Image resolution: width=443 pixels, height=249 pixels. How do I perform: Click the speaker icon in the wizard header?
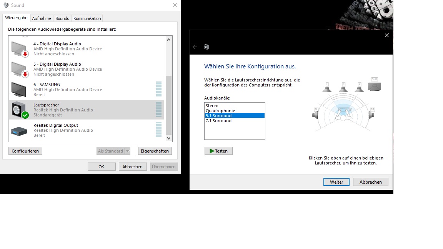(x=207, y=47)
